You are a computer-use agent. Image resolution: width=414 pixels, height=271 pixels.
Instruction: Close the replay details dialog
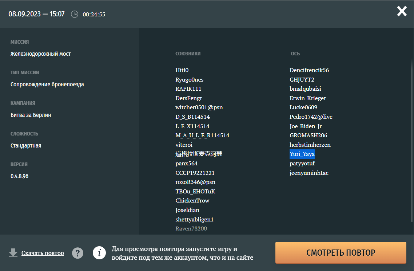click(x=402, y=11)
